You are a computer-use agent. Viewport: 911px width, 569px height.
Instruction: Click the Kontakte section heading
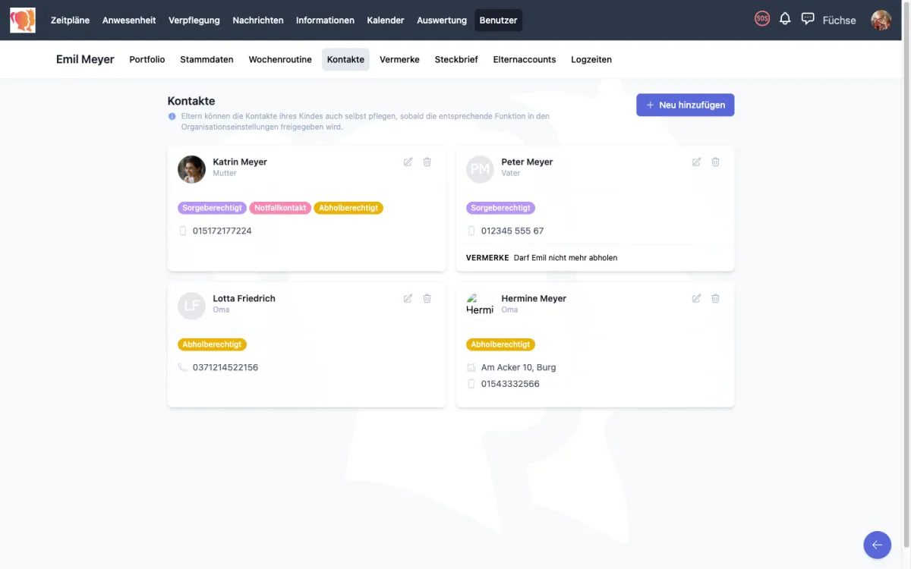pyautogui.click(x=191, y=101)
